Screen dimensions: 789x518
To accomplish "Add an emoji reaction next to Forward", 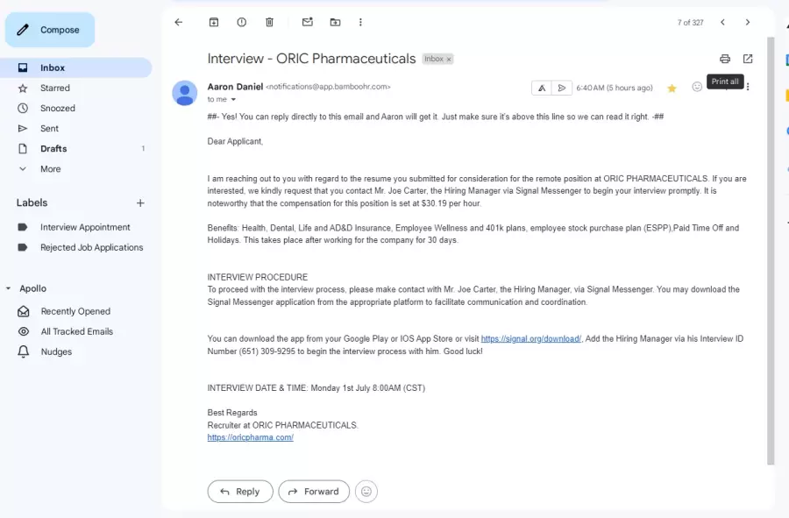I will pos(366,492).
